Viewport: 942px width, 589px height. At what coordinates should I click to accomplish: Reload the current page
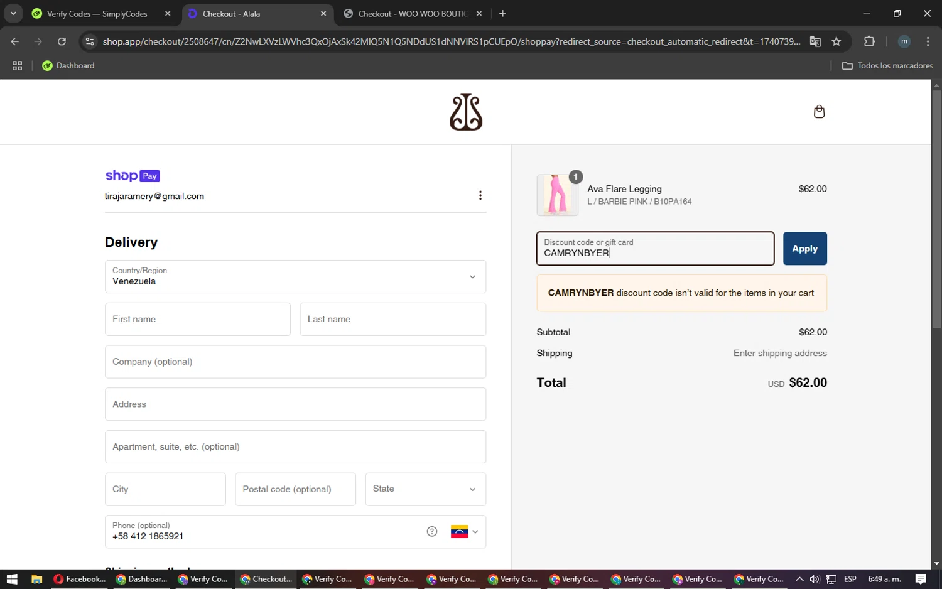pos(62,41)
